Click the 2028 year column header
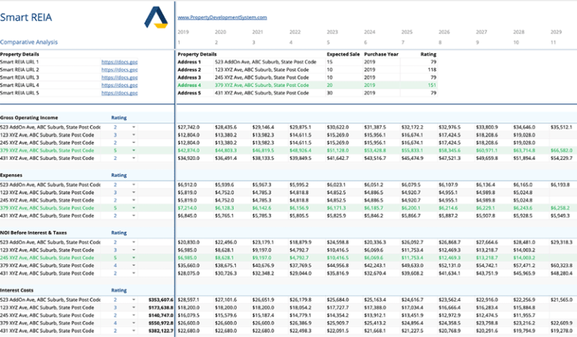 point(518,32)
